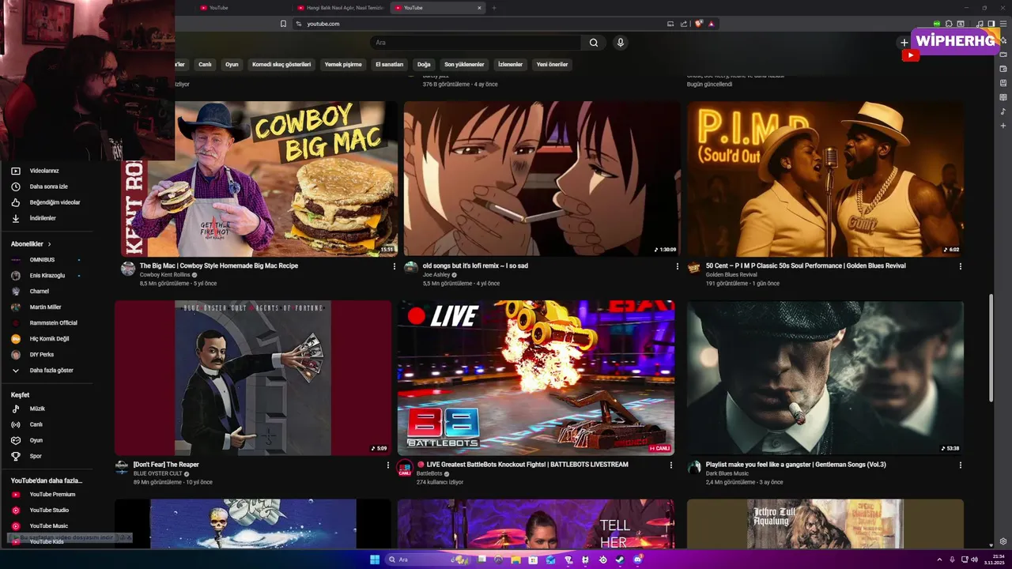Image resolution: width=1012 pixels, height=569 pixels.
Task: Select 'Yemek pişirme' chip
Action: [x=343, y=65]
